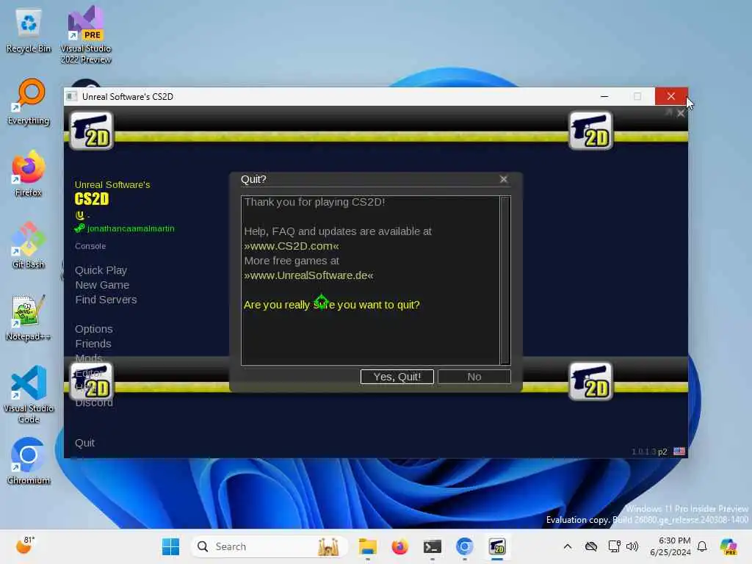Screen dimensions: 752x564
Task: Open Find Servers menu entry
Action: (106, 300)
